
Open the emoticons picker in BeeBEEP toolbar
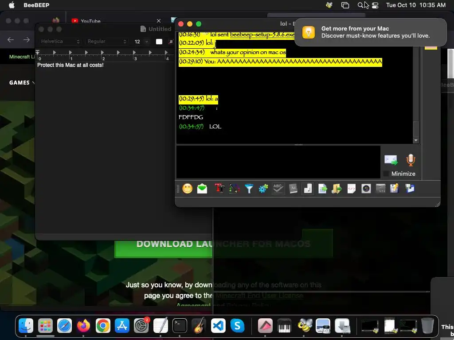pyautogui.click(x=188, y=189)
